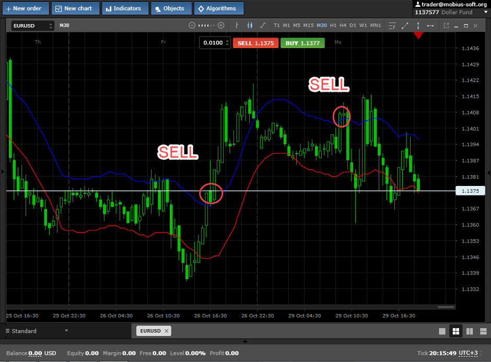Viewport: 491px width, 362px height.
Task: Detach chart into separate window
Action: pyautogui.click(x=446, y=26)
